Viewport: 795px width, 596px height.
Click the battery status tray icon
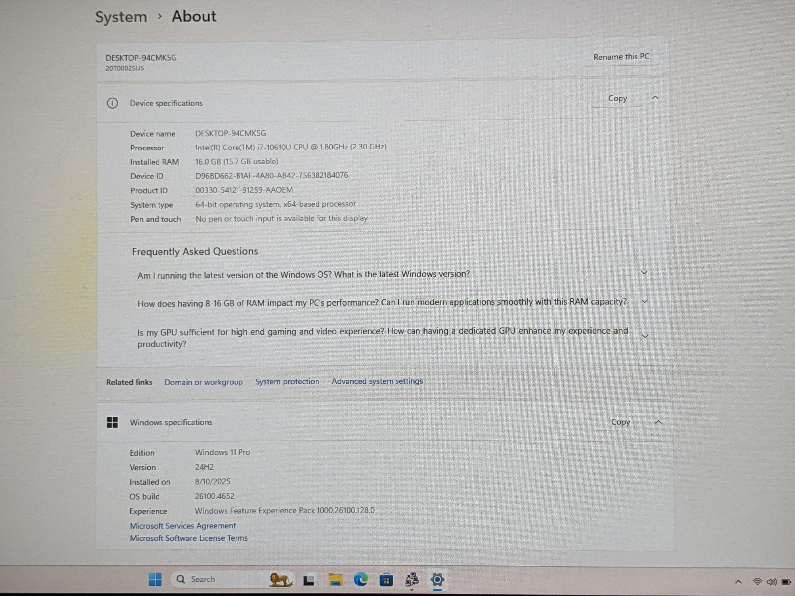[x=786, y=581]
